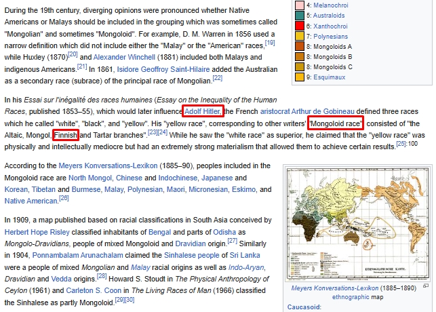
Task: Open the Malay link after Burmese
Action: tap(114, 190)
